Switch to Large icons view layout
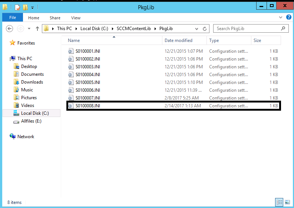Image resolution: width=294 pixels, height=208 pixels. click(287, 202)
